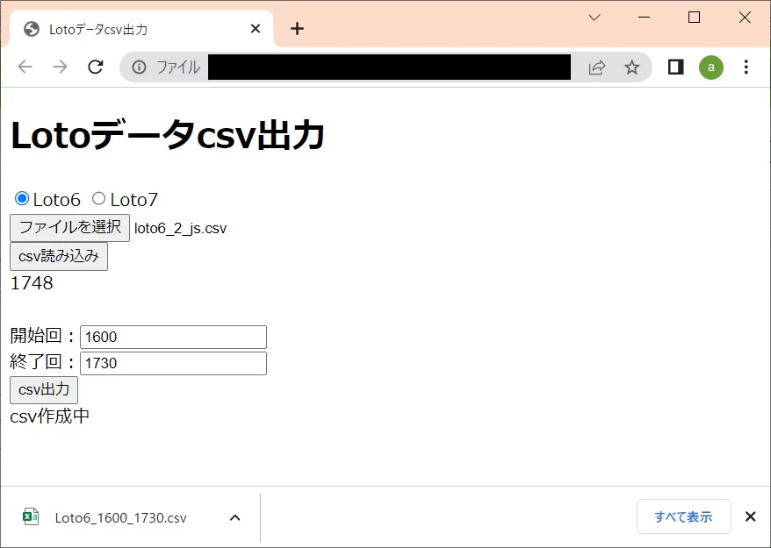Open a new browser tab with the plus
This screenshot has height=548, width=771.
297,28
